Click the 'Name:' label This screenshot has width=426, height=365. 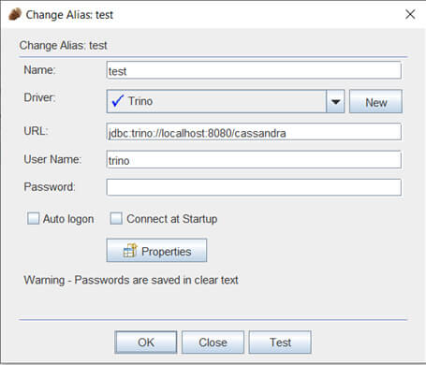39,69
